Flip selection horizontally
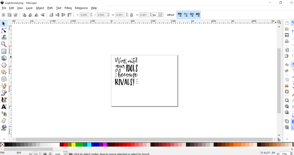 tap(36, 15)
